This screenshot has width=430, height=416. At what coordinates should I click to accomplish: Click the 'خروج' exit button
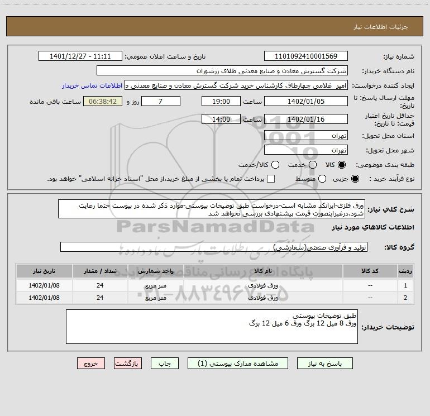click(x=91, y=363)
